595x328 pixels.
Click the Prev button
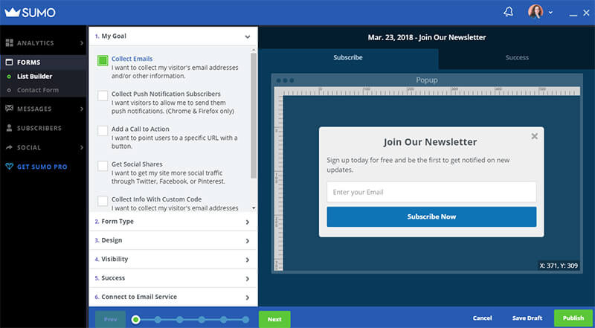coord(110,319)
